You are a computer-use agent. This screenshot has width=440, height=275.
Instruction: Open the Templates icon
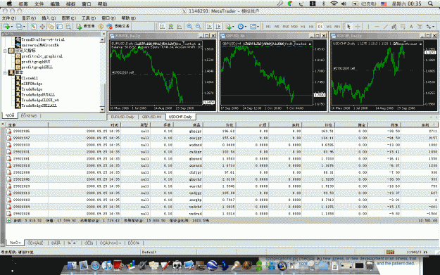(253, 26)
